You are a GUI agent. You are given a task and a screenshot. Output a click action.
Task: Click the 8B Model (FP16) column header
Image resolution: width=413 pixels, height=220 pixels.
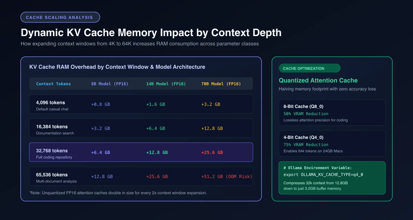pyautogui.click(x=109, y=84)
